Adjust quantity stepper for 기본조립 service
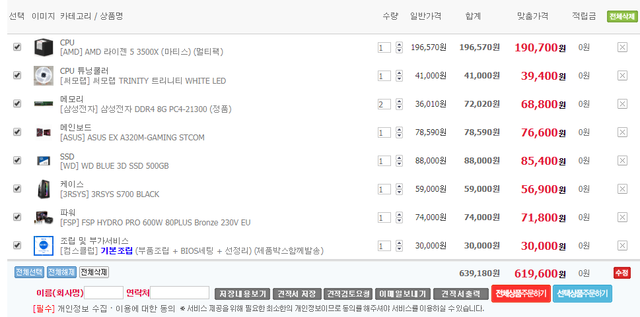 [x=399, y=246]
